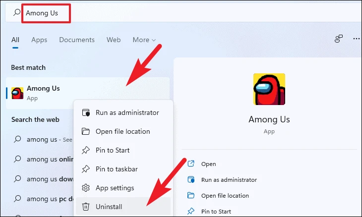This screenshot has width=362, height=217.
Task: Click the shield icon in the preview pane
Action: coord(191,179)
